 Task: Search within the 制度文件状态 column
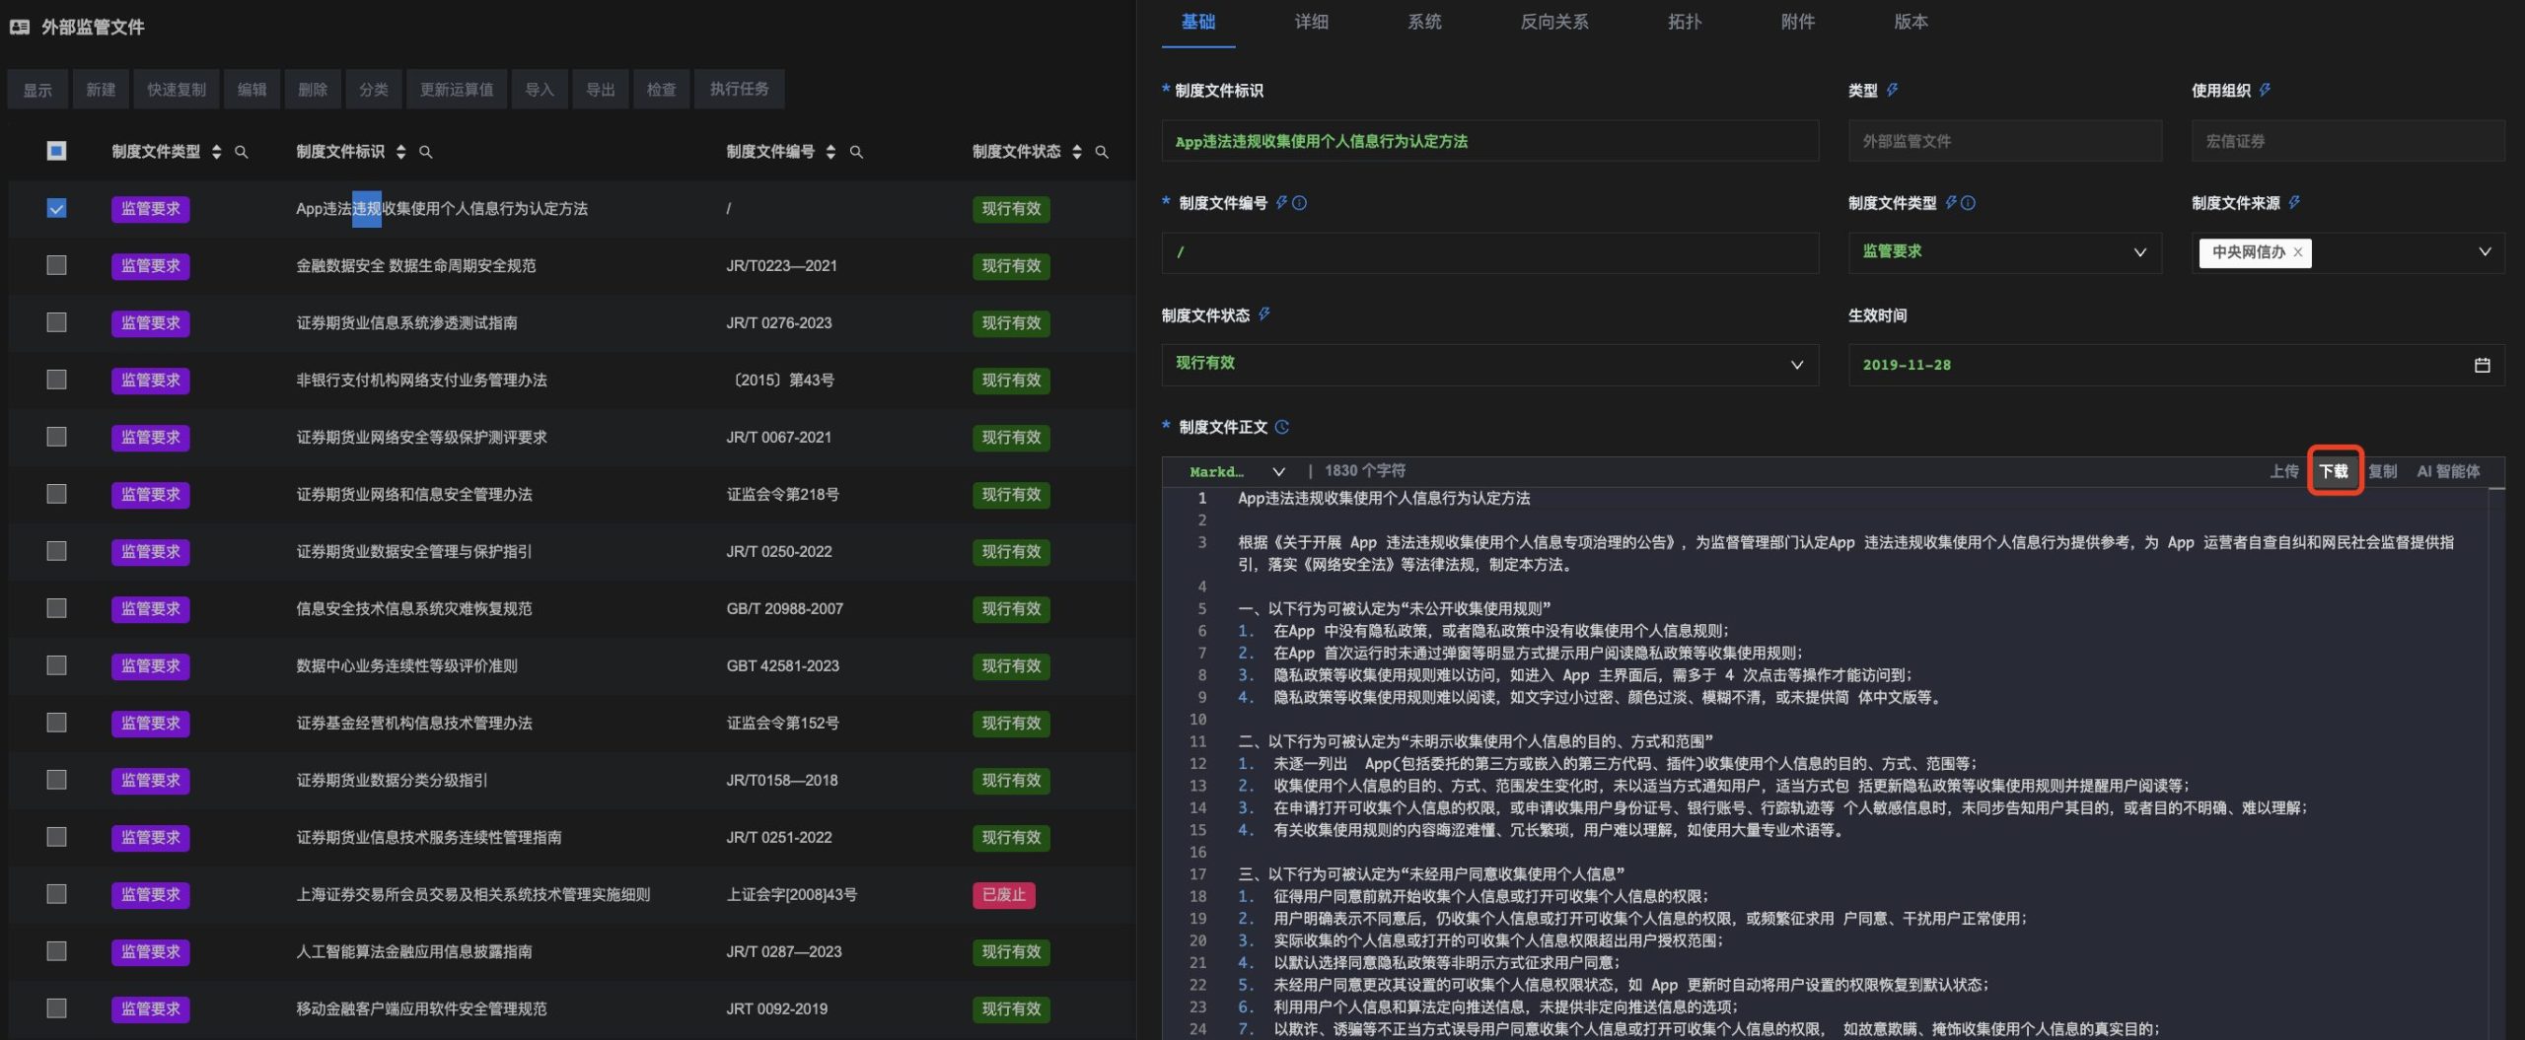[x=1102, y=152]
